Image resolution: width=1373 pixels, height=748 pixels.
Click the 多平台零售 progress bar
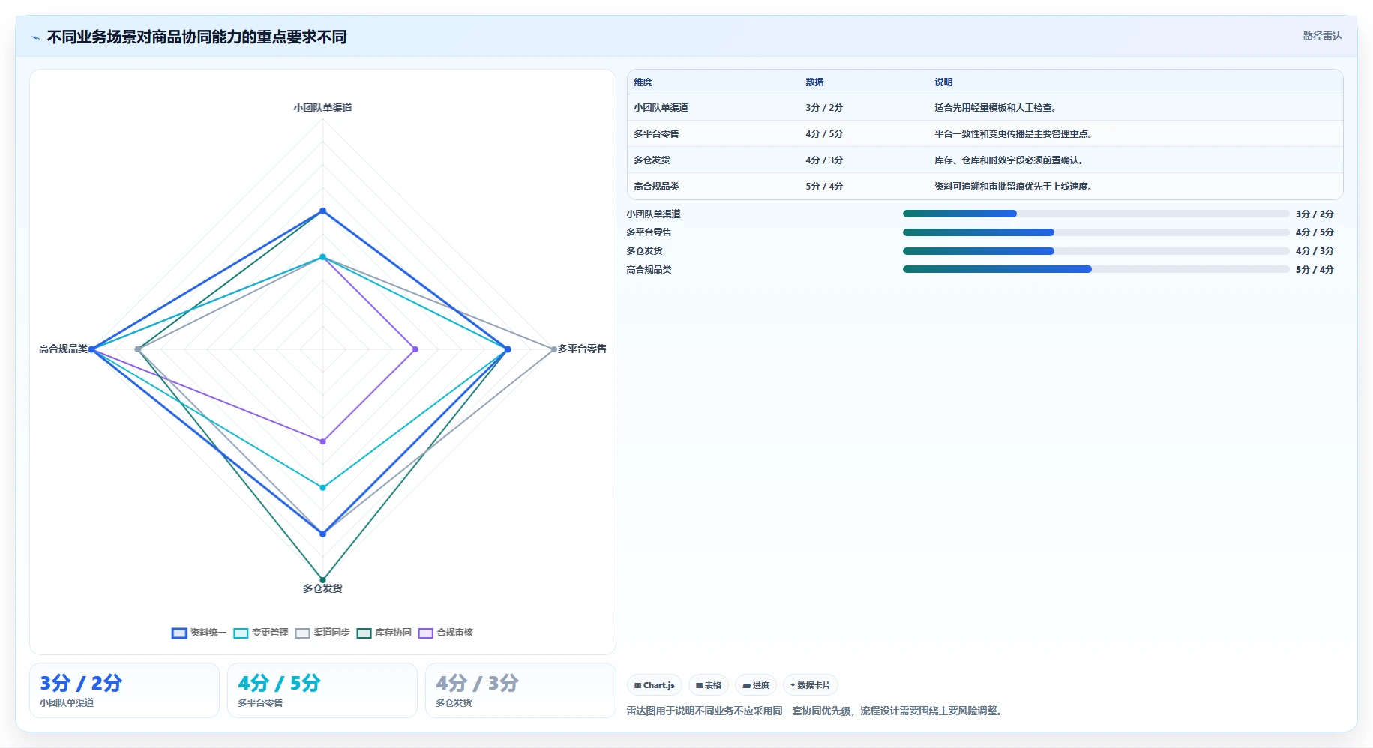pos(1096,232)
